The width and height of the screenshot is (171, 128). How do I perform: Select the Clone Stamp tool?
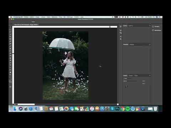pos(10,48)
